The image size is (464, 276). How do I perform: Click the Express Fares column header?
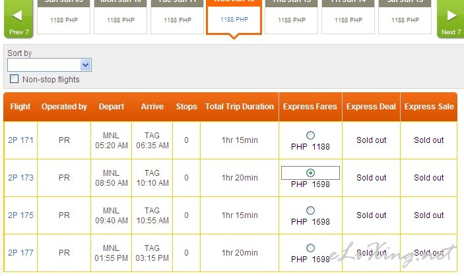310,107
